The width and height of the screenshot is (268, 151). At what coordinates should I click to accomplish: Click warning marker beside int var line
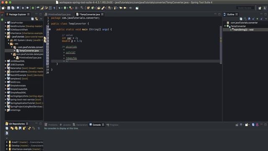pyautogui.click(x=45, y=38)
